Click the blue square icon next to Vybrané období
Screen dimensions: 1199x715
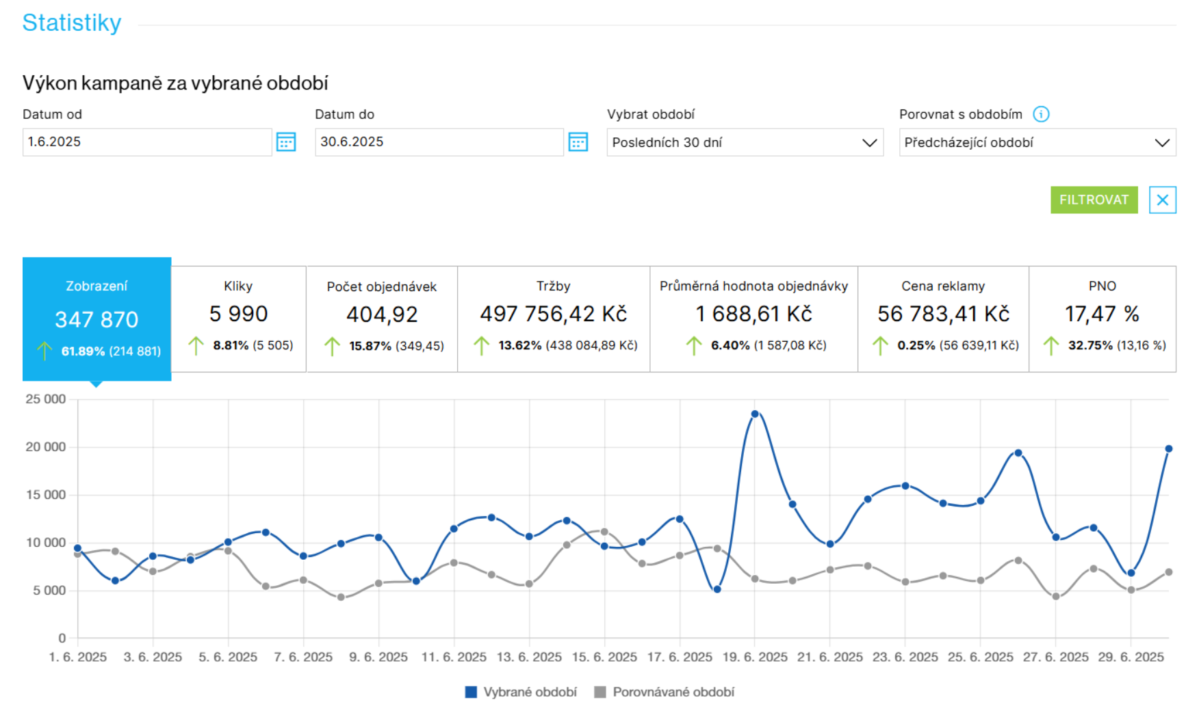[470, 691]
